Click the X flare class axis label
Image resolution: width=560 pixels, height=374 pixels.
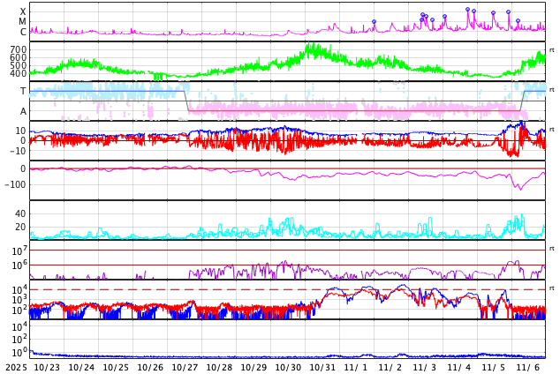coord(23,12)
